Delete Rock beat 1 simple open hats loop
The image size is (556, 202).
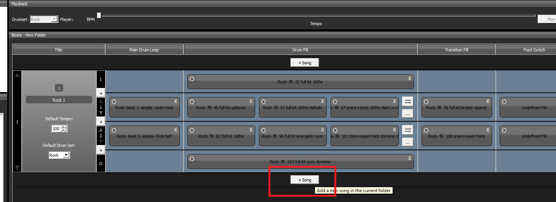point(176,101)
